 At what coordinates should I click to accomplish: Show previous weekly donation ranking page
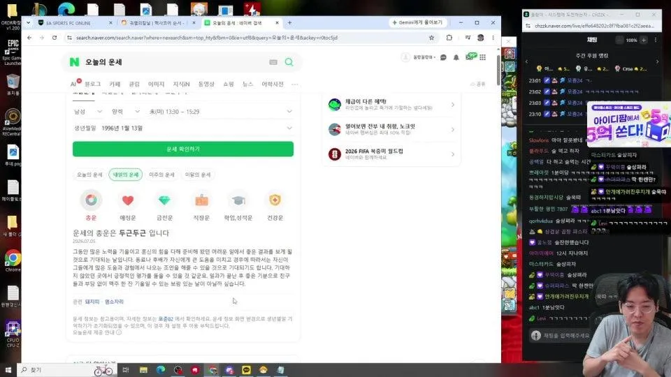[527, 61]
